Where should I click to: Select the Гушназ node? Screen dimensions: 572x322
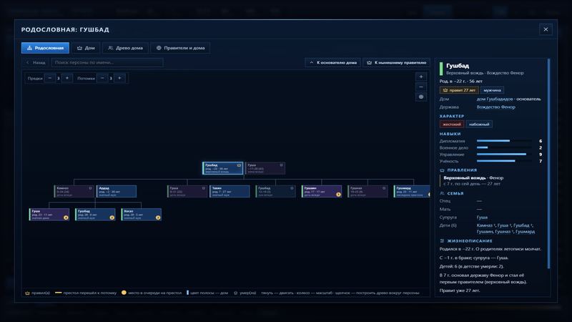pyautogui.click(x=368, y=191)
